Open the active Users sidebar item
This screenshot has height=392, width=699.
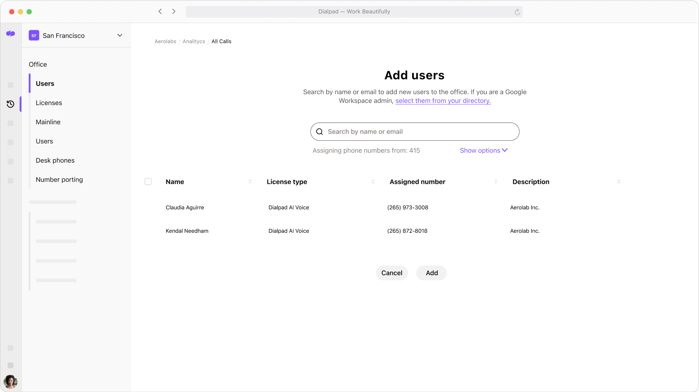coord(45,84)
